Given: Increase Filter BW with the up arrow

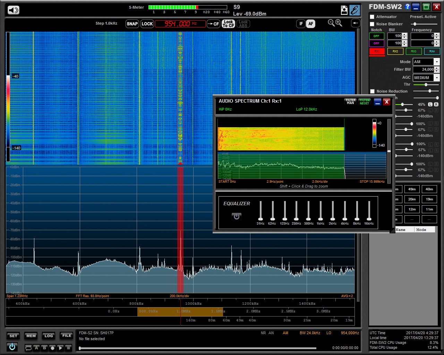Looking at the screenshot, I should tap(437, 68).
